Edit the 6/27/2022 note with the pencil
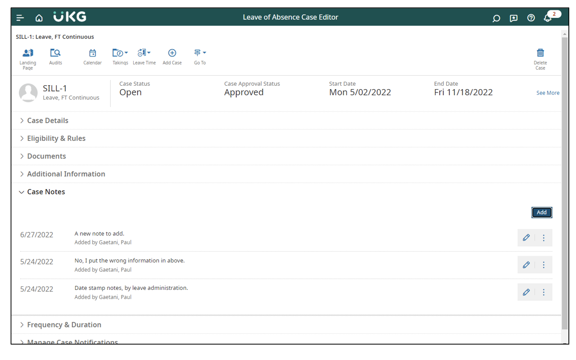Viewport: 576px width, 360px height. point(526,237)
